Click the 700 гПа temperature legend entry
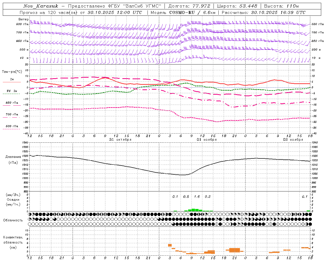Screen dimensions: 325x260 click(x=12, y=115)
